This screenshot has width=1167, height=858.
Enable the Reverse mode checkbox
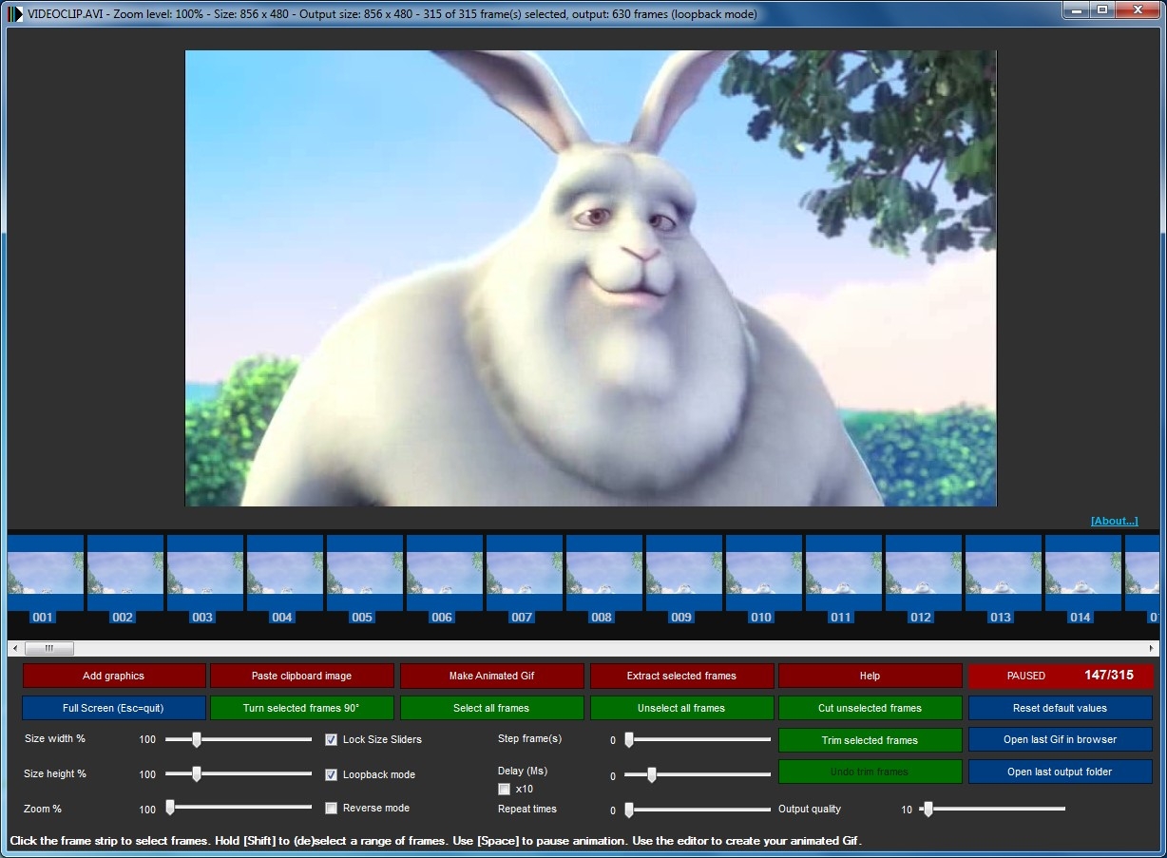(x=332, y=808)
